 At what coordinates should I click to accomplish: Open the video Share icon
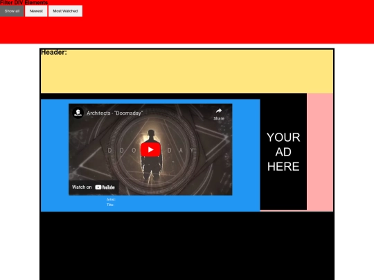[x=219, y=114]
